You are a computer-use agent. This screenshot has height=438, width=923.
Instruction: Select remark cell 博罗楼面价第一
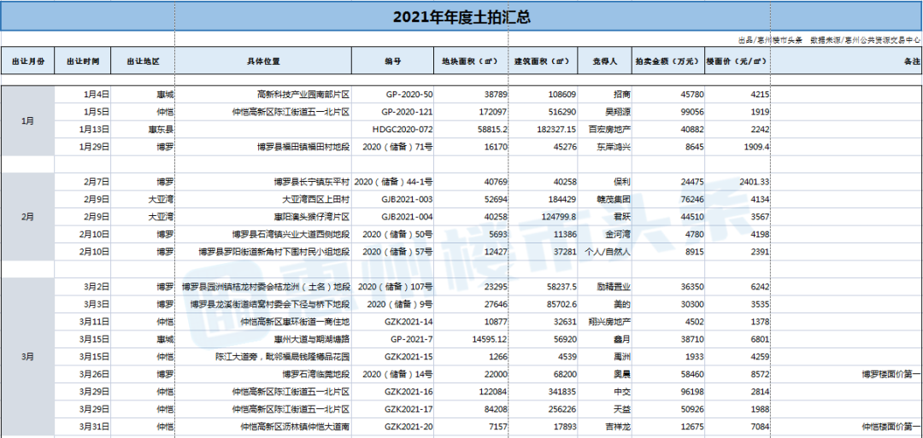point(847,375)
